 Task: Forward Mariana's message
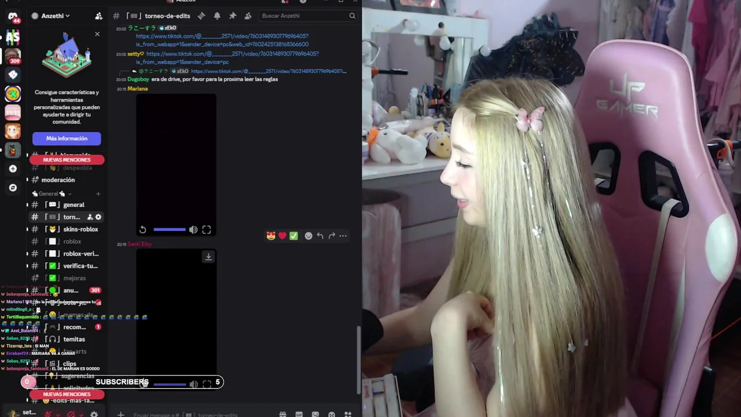coord(332,236)
